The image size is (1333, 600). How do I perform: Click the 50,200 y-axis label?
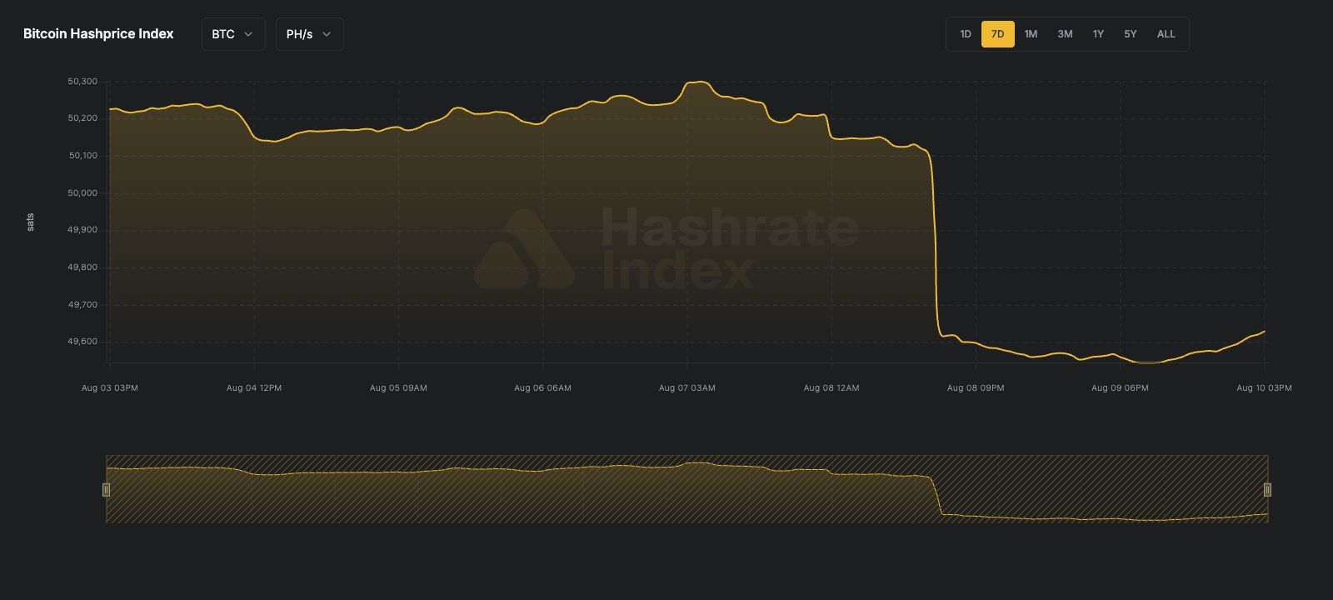pyautogui.click(x=82, y=118)
